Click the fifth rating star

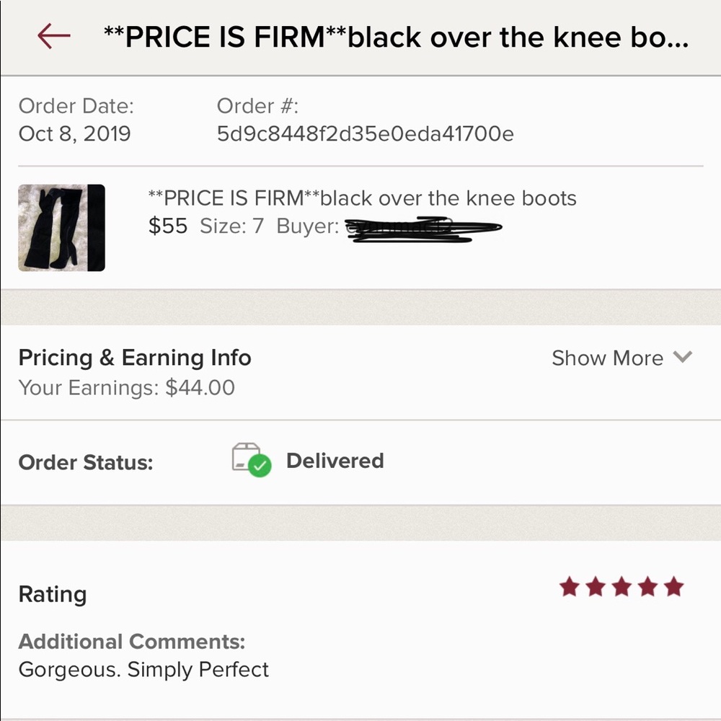(x=674, y=587)
